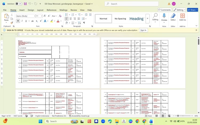The image size is (200, 125).
Task: Toggle the AutoSave switch
Action: (19, 4)
